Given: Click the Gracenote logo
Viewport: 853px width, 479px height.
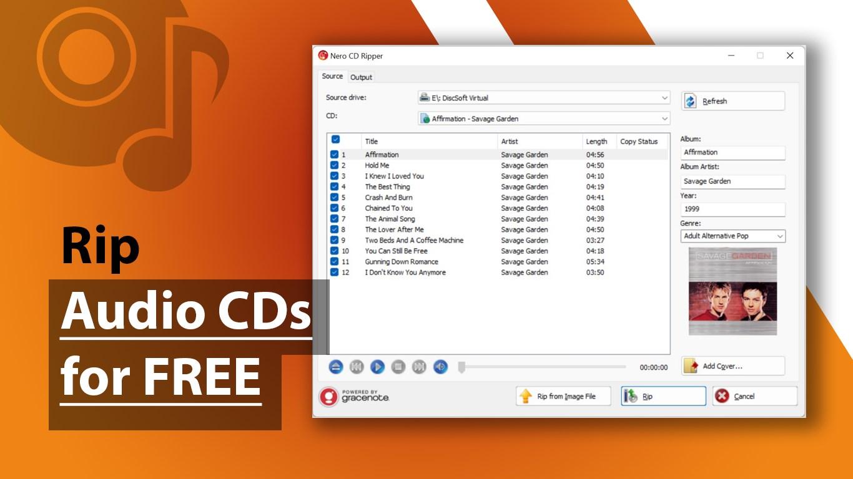Looking at the screenshot, I should coord(354,397).
